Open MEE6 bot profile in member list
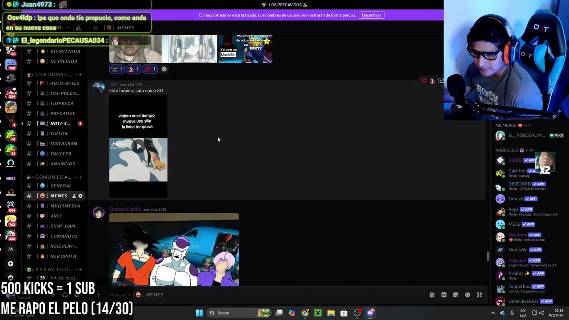569x320 pixels. tap(529, 224)
